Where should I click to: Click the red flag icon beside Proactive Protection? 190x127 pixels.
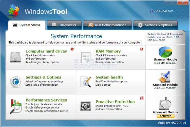tap(142, 98)
